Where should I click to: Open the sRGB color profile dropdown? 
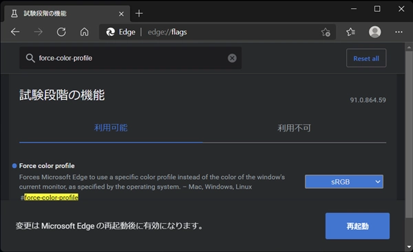point(344,182)
